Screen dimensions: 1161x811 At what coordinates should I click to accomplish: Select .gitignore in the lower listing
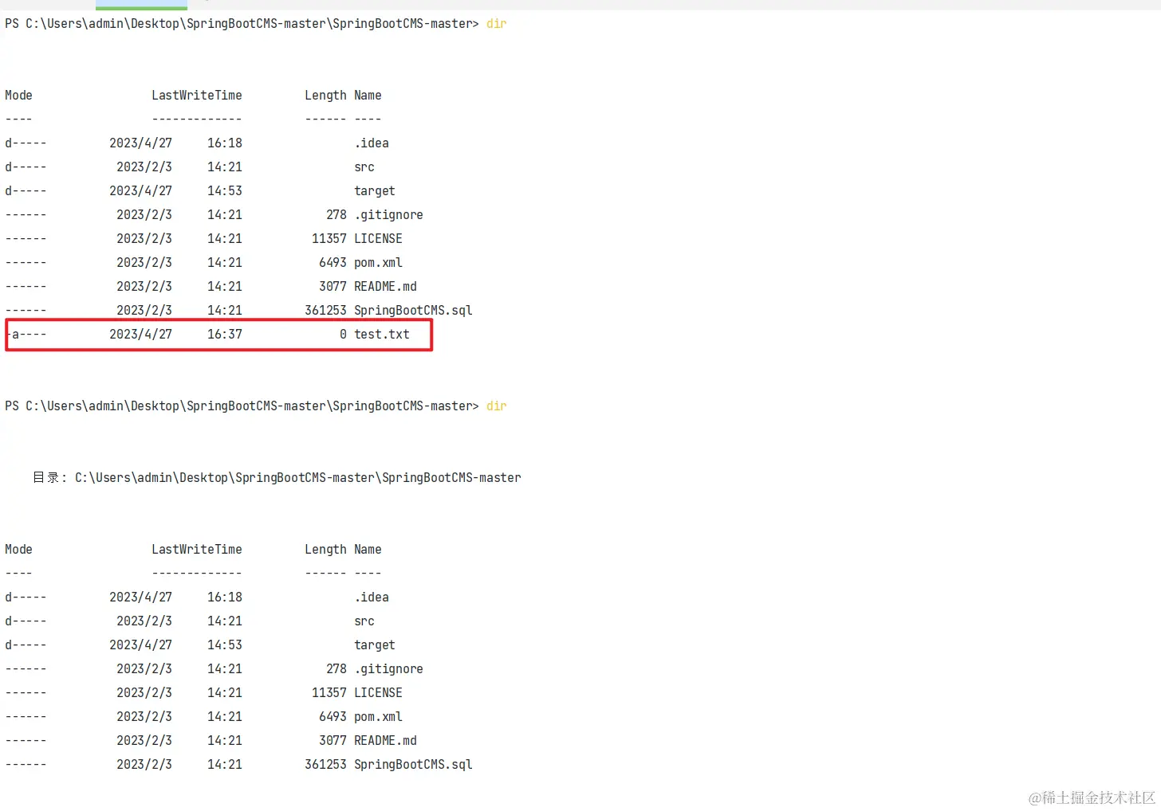pyautogui.click(x=388, y=669)
